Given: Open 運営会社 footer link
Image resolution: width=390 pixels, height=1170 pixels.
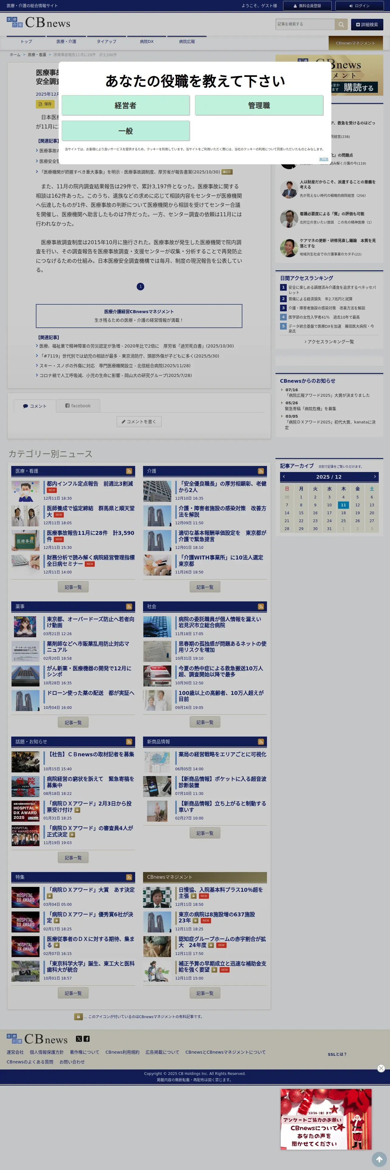Looking at the screenshot, I should [15, 1052].
